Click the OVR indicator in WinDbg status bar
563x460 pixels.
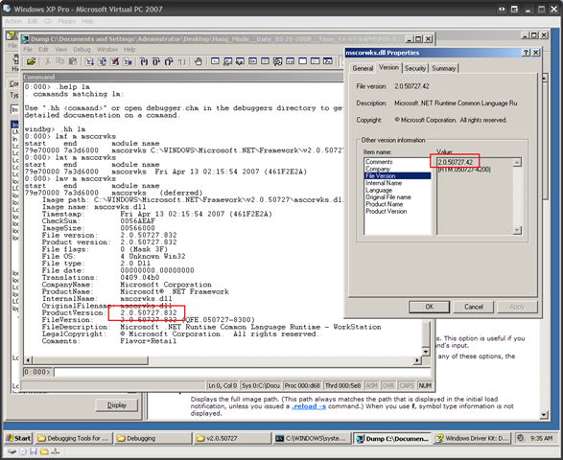click(388, 385)
